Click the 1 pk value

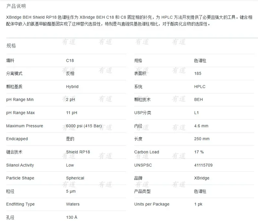(x=198, y=204)
